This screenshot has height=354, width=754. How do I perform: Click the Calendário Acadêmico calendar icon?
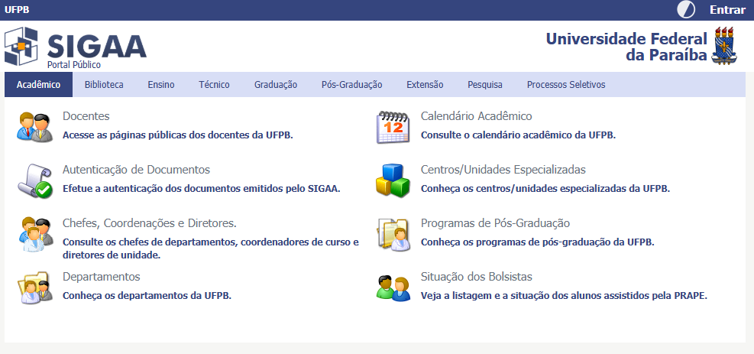coord(393,127)
